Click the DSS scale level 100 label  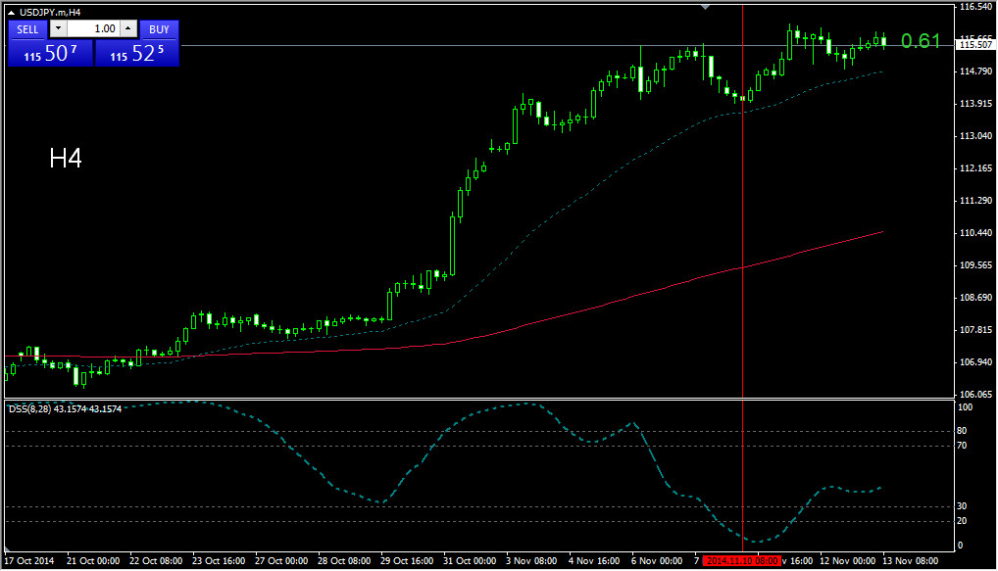(965, 407)
